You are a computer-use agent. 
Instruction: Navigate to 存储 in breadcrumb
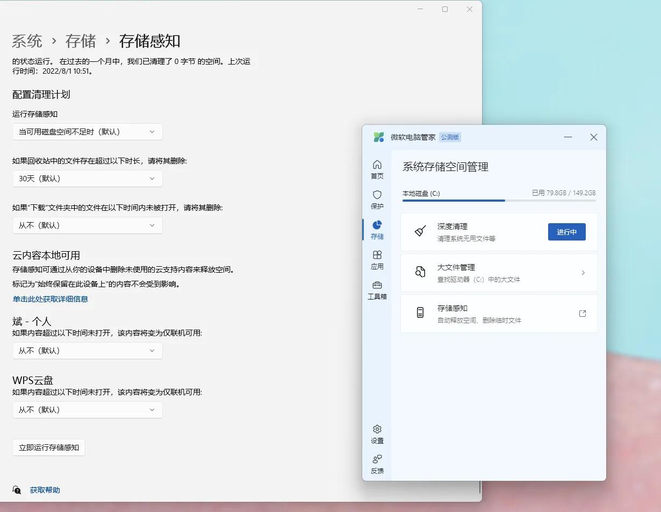tap(80, 41)
